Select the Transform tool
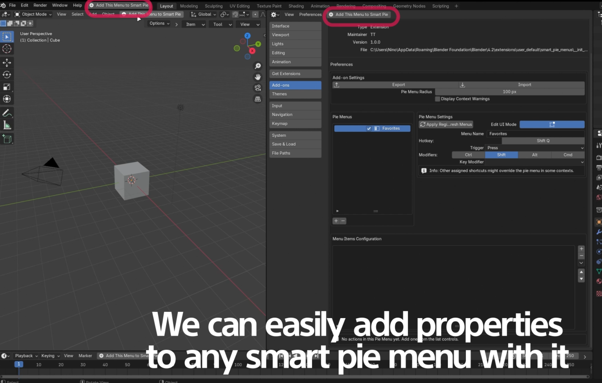 click(x=7, y=99)
